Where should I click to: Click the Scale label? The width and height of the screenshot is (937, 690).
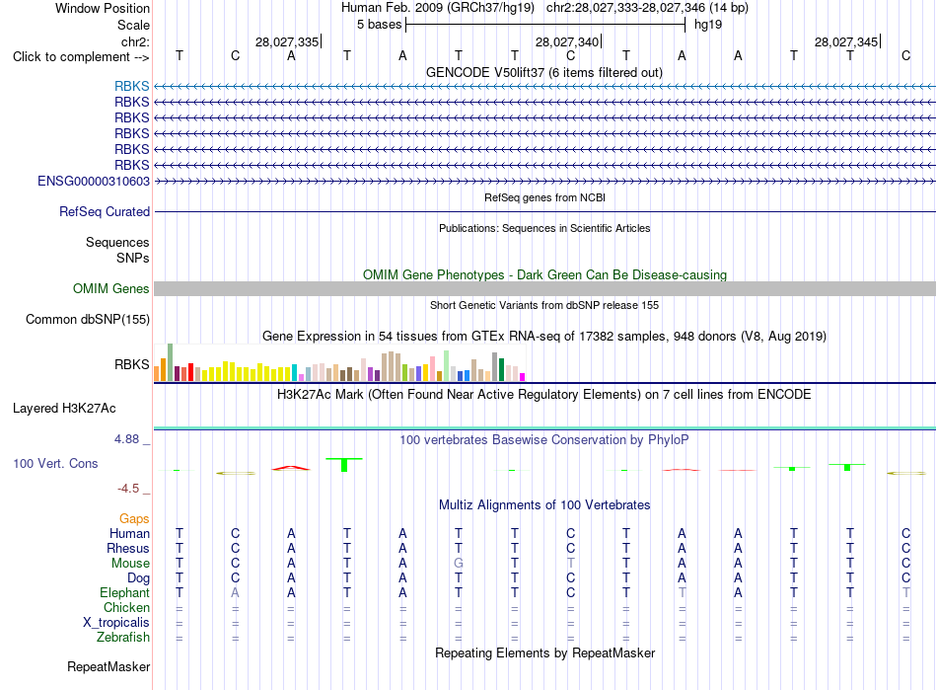point(134,25)
